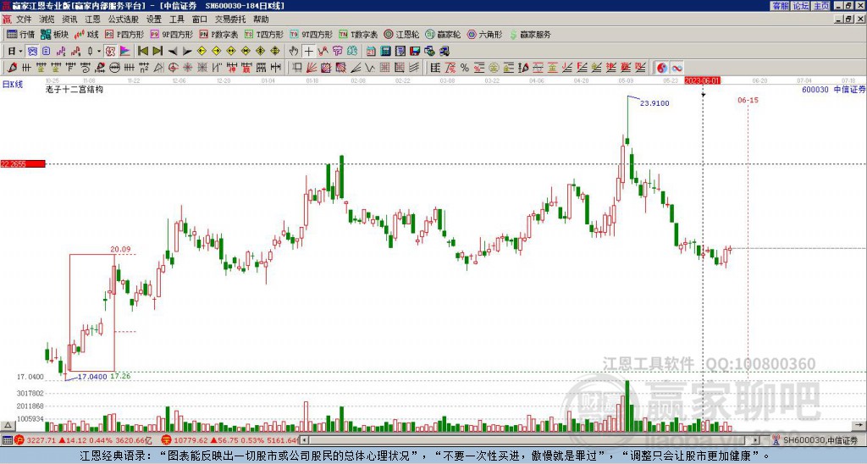Click the red flag icon
The width and height of the screenshot is (867, 464).
coord(125,52)
